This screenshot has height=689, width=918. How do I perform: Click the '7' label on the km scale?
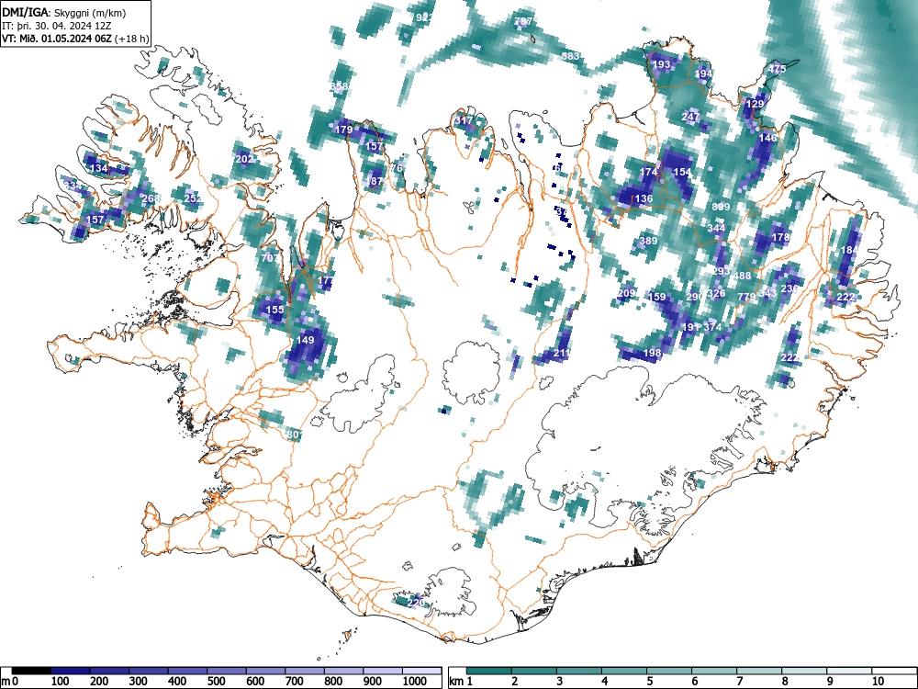coord(739,682)
